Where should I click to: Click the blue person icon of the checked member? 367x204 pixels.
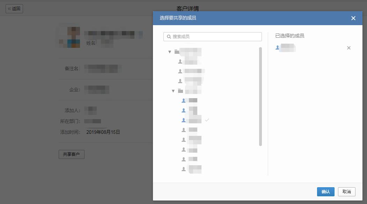coord(183,120)
